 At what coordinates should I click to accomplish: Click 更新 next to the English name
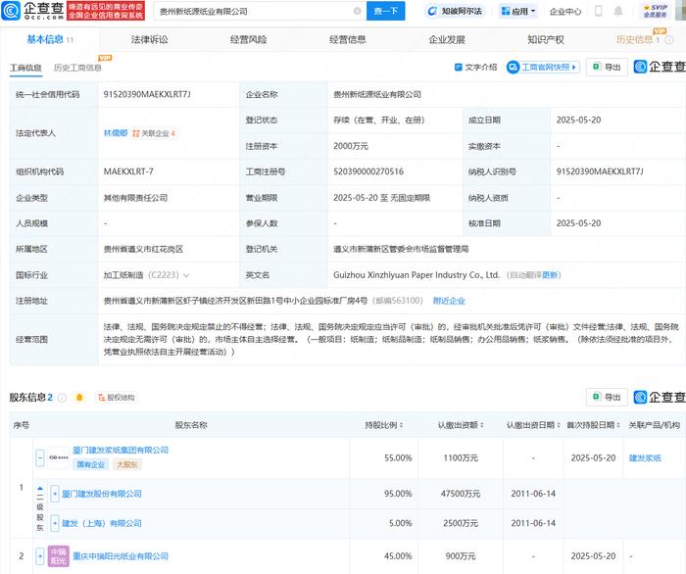coord(550,275)
